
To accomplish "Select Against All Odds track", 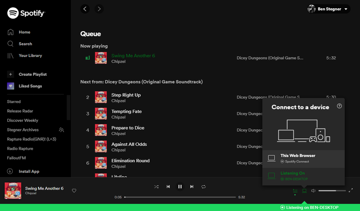I will coord(129,144).
